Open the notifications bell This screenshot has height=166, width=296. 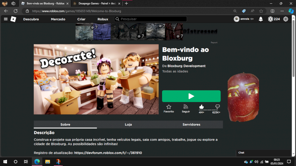point(261,19)
